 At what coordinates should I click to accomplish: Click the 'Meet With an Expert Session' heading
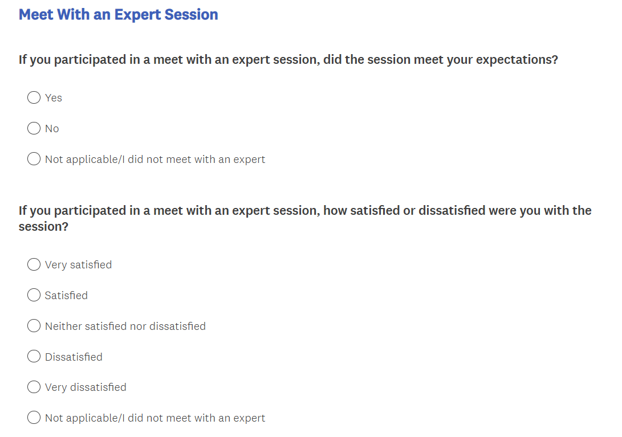coord(119,15)
